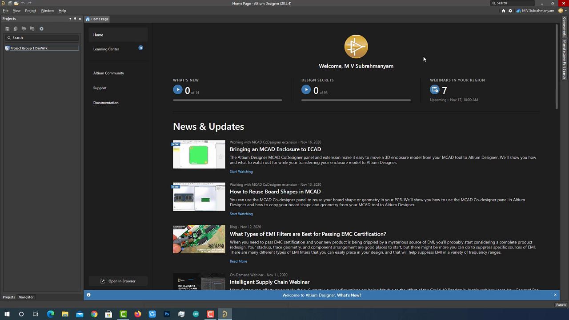Open the Help menu

click(x=62, y=11)
